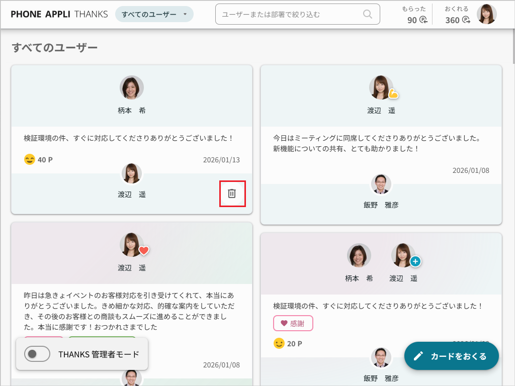Open the profile avatar in the header
Image resolution: width=515 pixels, height=386 pixels.
(x=487, y=14)
